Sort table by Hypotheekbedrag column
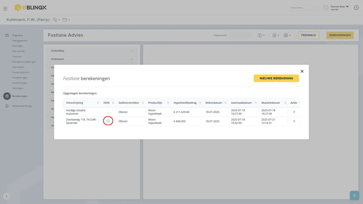This screenshot has height=204, width=363. point(200,103)
